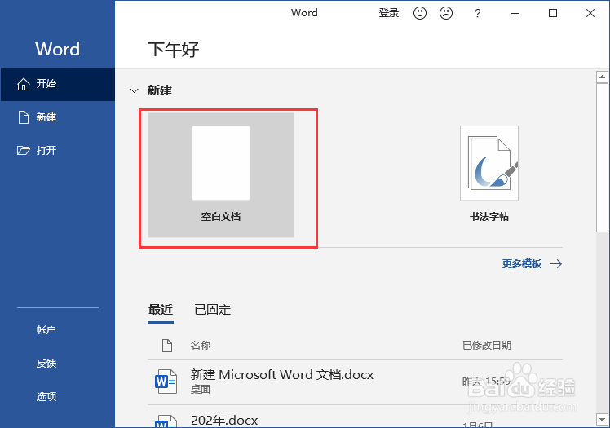Image resolution: width=610 pixels, height=428 pixels.
Task: Click the scrollbar down arrow
Action: (x=602, y=420)
